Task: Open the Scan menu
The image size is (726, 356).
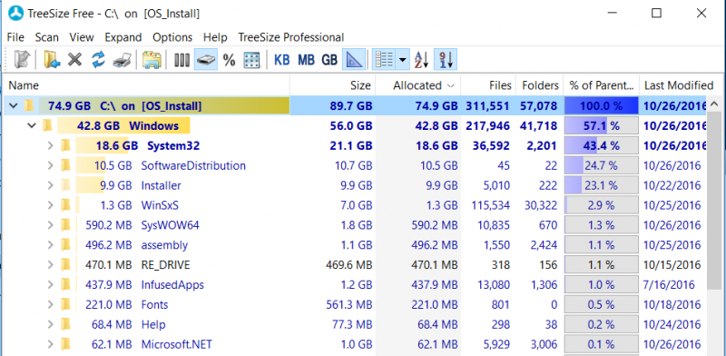Action: point(47,37)
